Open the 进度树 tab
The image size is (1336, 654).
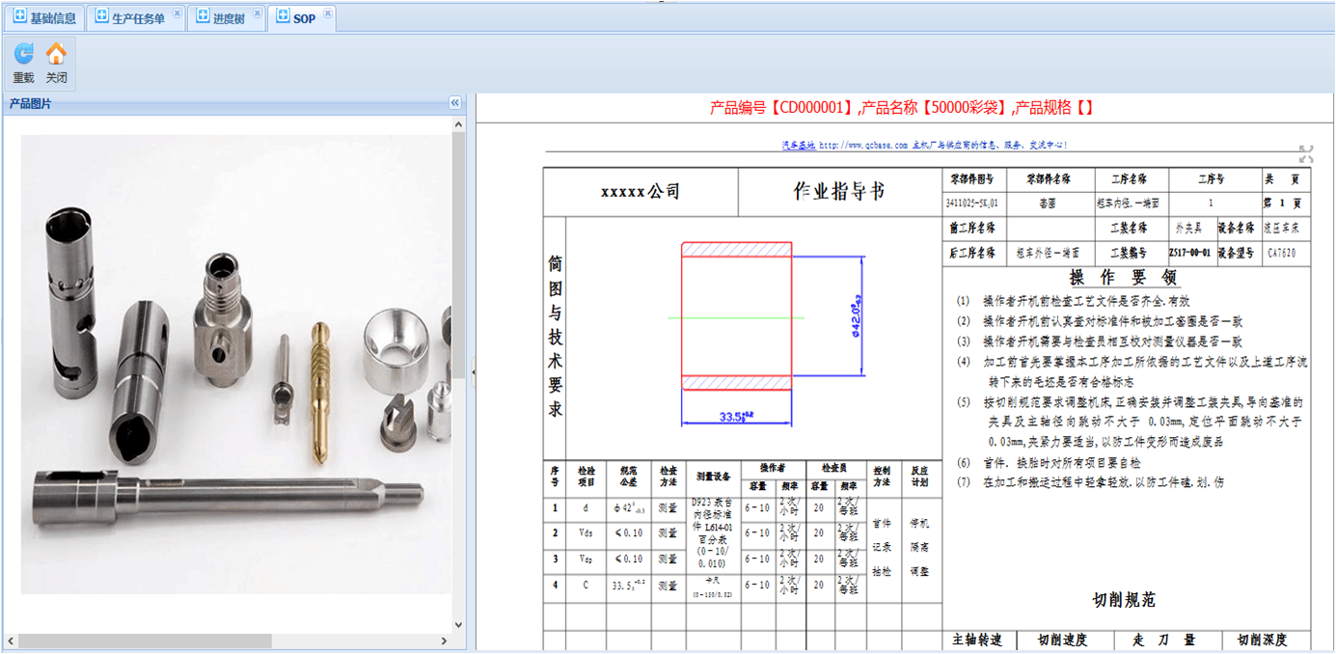[x=229, y=18]
